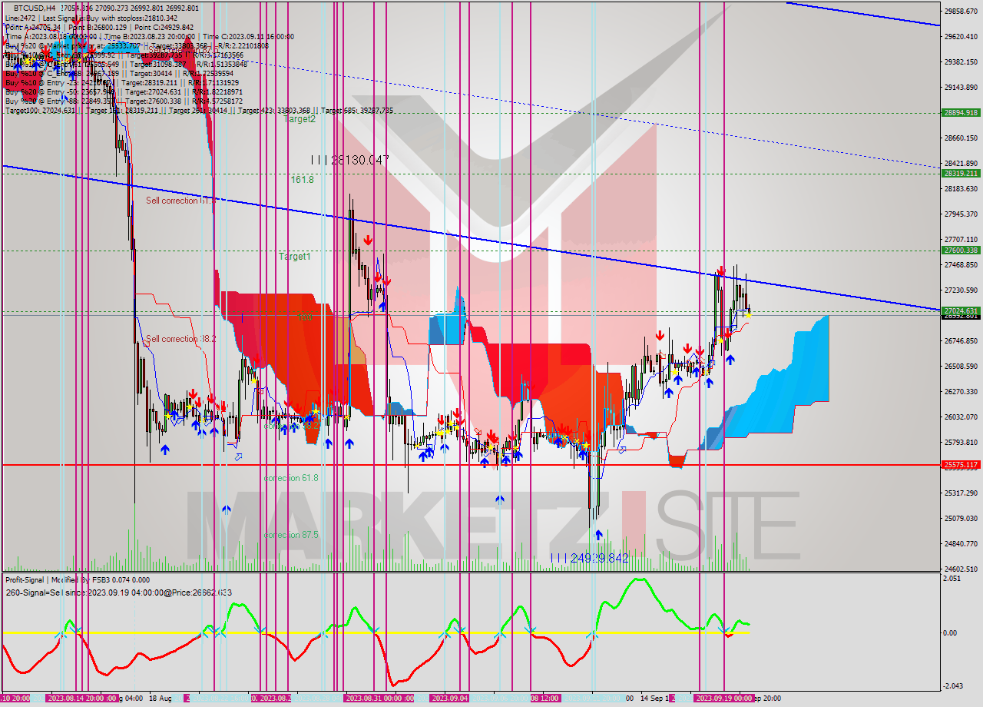The image size is (983, 707).
Task: Click blue up arrow above the 24929.842 label
Action: click(x=598, y=533)
